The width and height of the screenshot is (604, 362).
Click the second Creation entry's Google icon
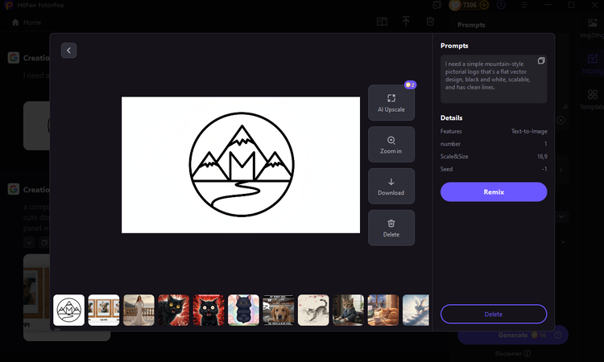14,189
